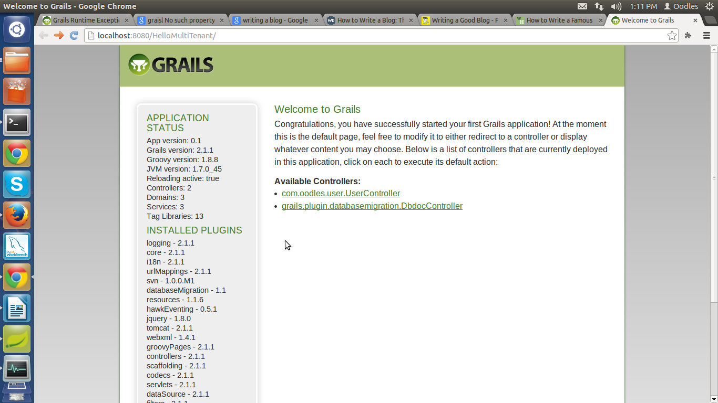Click 'hawkEventing - 0.5.1' plugin entry
This screenshot has height=403, width=718.
tap(182, 309)
